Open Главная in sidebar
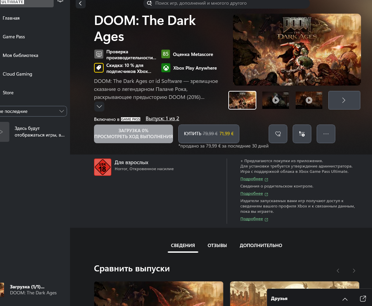This screenshot has width=372, height=306. click(11, 18)
